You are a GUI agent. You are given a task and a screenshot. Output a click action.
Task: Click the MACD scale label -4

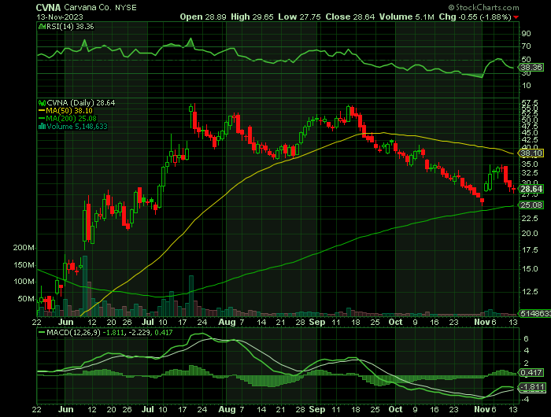point(525,400)
